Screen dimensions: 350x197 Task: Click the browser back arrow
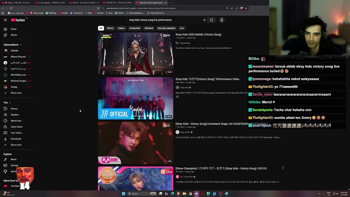point(3,8)
